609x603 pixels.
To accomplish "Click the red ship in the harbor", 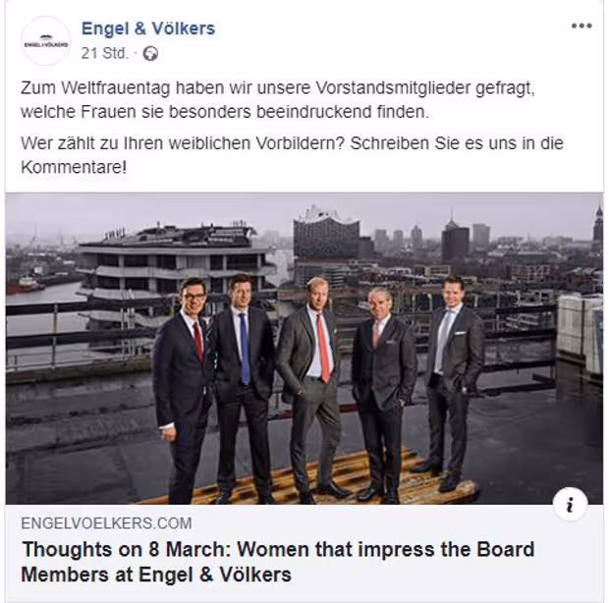I will [25, 285].
